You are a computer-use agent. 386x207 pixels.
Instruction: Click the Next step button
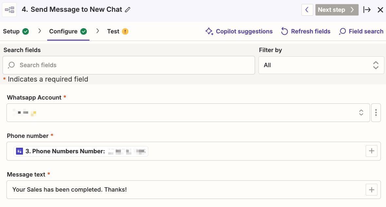click(x=337, y=9)
